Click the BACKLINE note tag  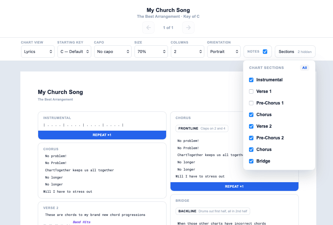(187, 211)
